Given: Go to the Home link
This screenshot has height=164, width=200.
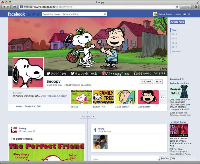Looking at the screenshot, I should pyautogui.click(x=178, y=14).
